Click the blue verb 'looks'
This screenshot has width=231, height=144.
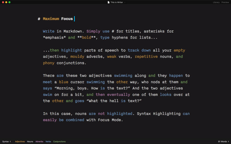click(165, 95)
